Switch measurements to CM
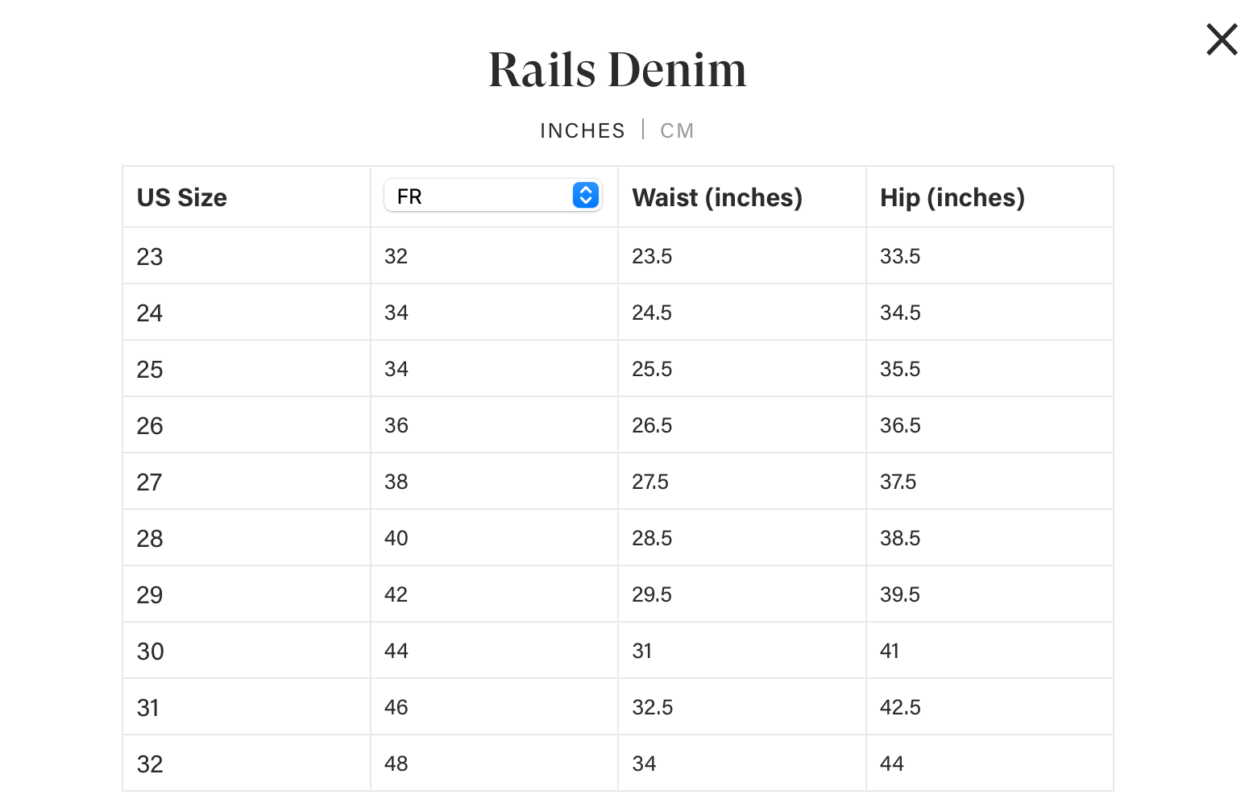The image size is (1249, 799). (x=677, y=130)
